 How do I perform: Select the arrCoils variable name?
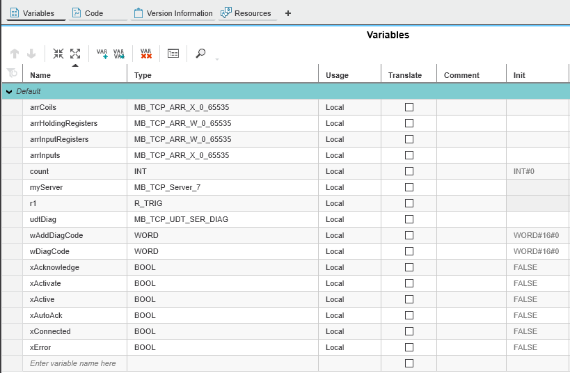pos(43,107)
